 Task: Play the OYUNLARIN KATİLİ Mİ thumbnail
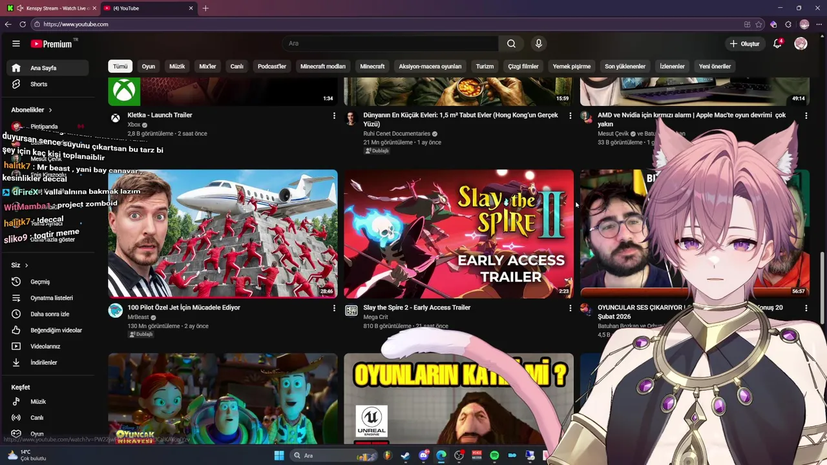coord(459,398)
